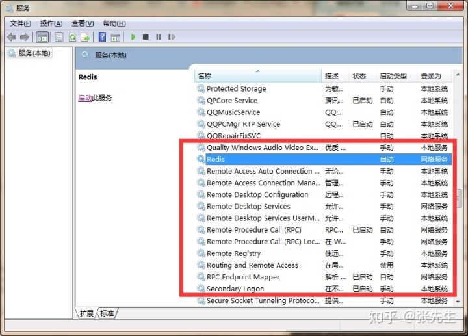468x336 pixels.
Task: Sort by the 状态 column header
Action: [362, 76]
